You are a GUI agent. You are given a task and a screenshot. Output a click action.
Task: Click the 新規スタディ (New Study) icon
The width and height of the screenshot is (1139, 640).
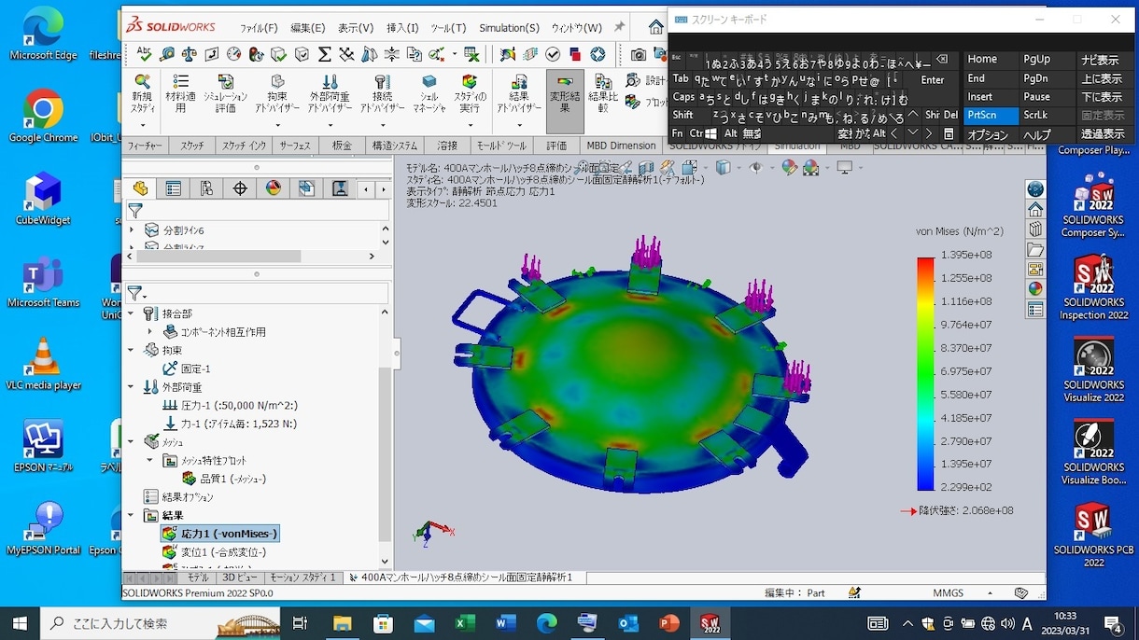coord(142,82)
